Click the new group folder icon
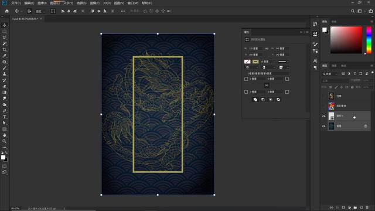 pos(355,207)
